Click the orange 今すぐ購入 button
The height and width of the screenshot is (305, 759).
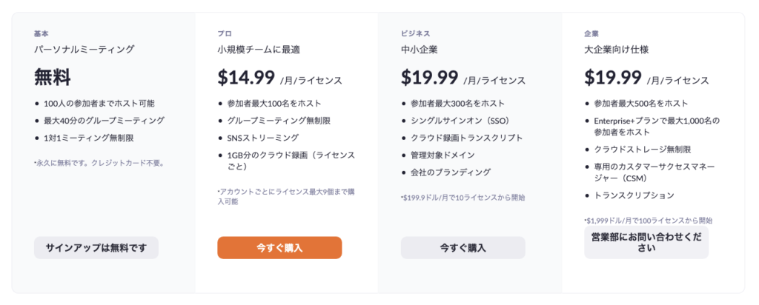coord(279,248)
